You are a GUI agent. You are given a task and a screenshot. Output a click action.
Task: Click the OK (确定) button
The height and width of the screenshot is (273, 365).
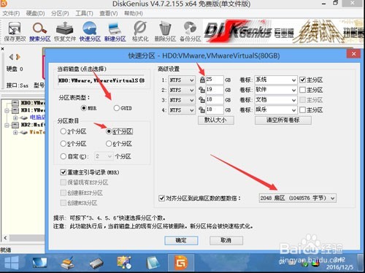point(181,241)
